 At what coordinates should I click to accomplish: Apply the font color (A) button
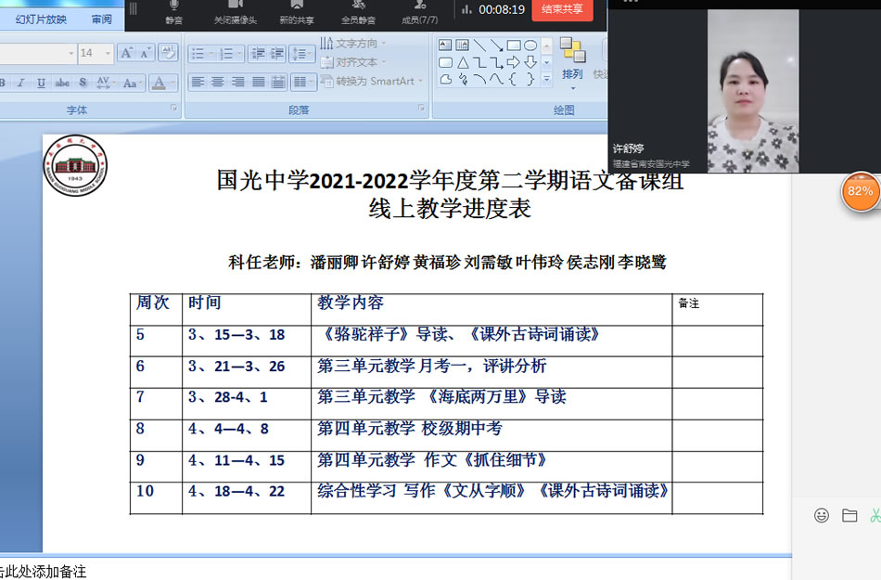[x=159, y=84]
